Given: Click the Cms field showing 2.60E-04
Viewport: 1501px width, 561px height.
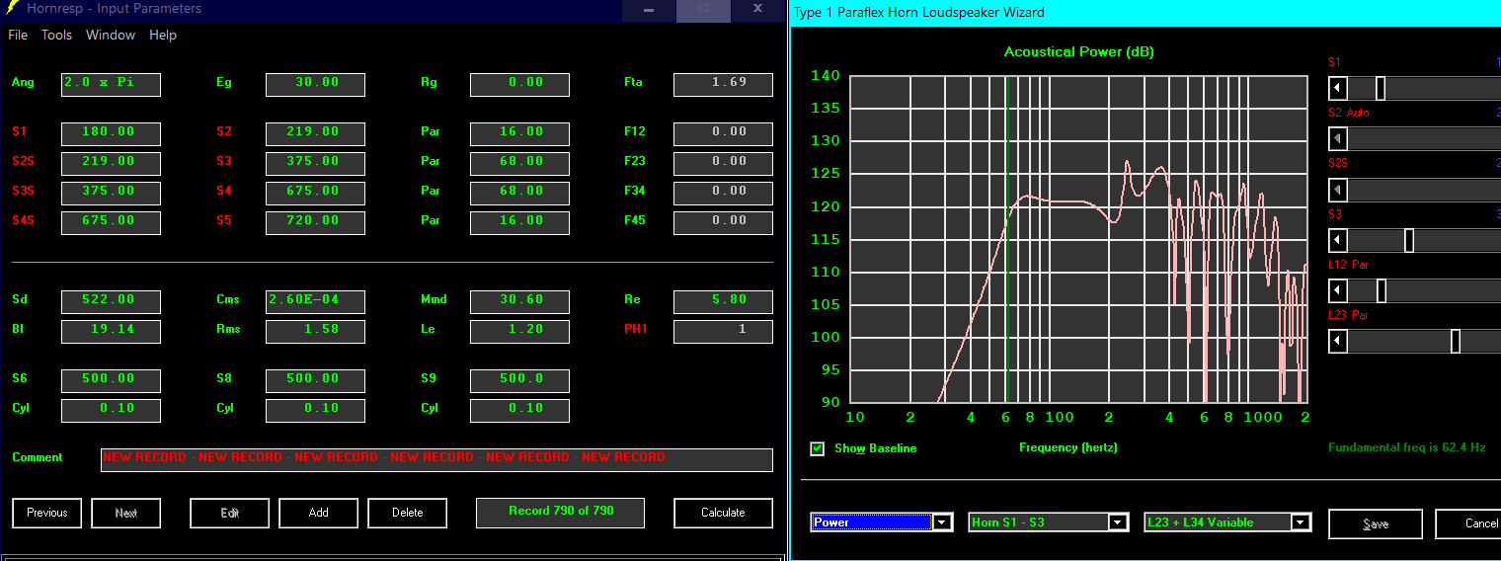Looking at the screenshot, I should [x=315, y=301].
